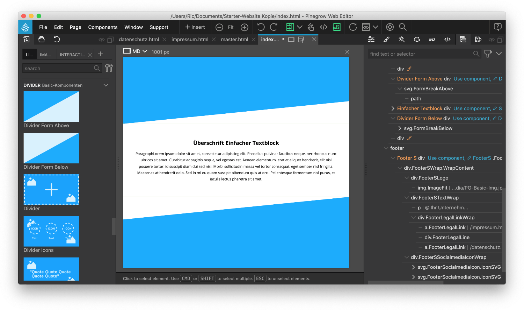The width and height of the screenshot is (524, 310).
Task: Switch to the datenschutz.html tab
Action: (139, 40)
